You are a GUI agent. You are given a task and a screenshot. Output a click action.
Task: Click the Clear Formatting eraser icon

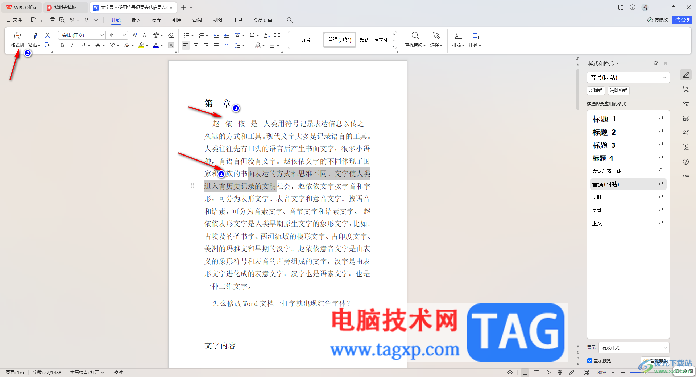click(x=171, y=35)
